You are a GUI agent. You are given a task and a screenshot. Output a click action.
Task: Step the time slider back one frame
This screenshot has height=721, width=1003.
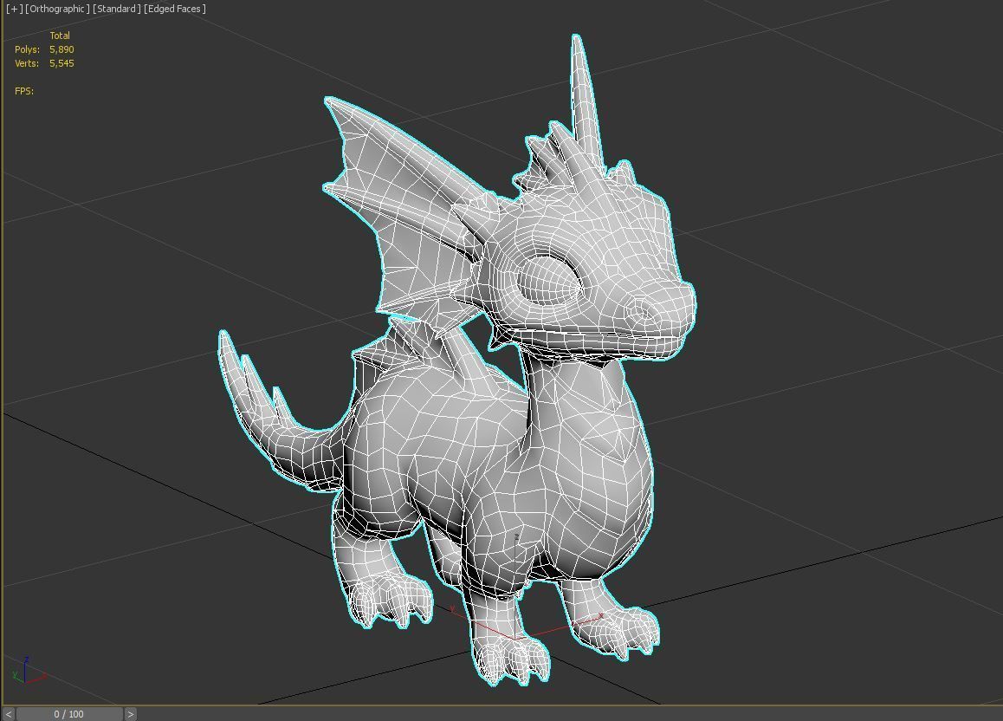[9, 714]
